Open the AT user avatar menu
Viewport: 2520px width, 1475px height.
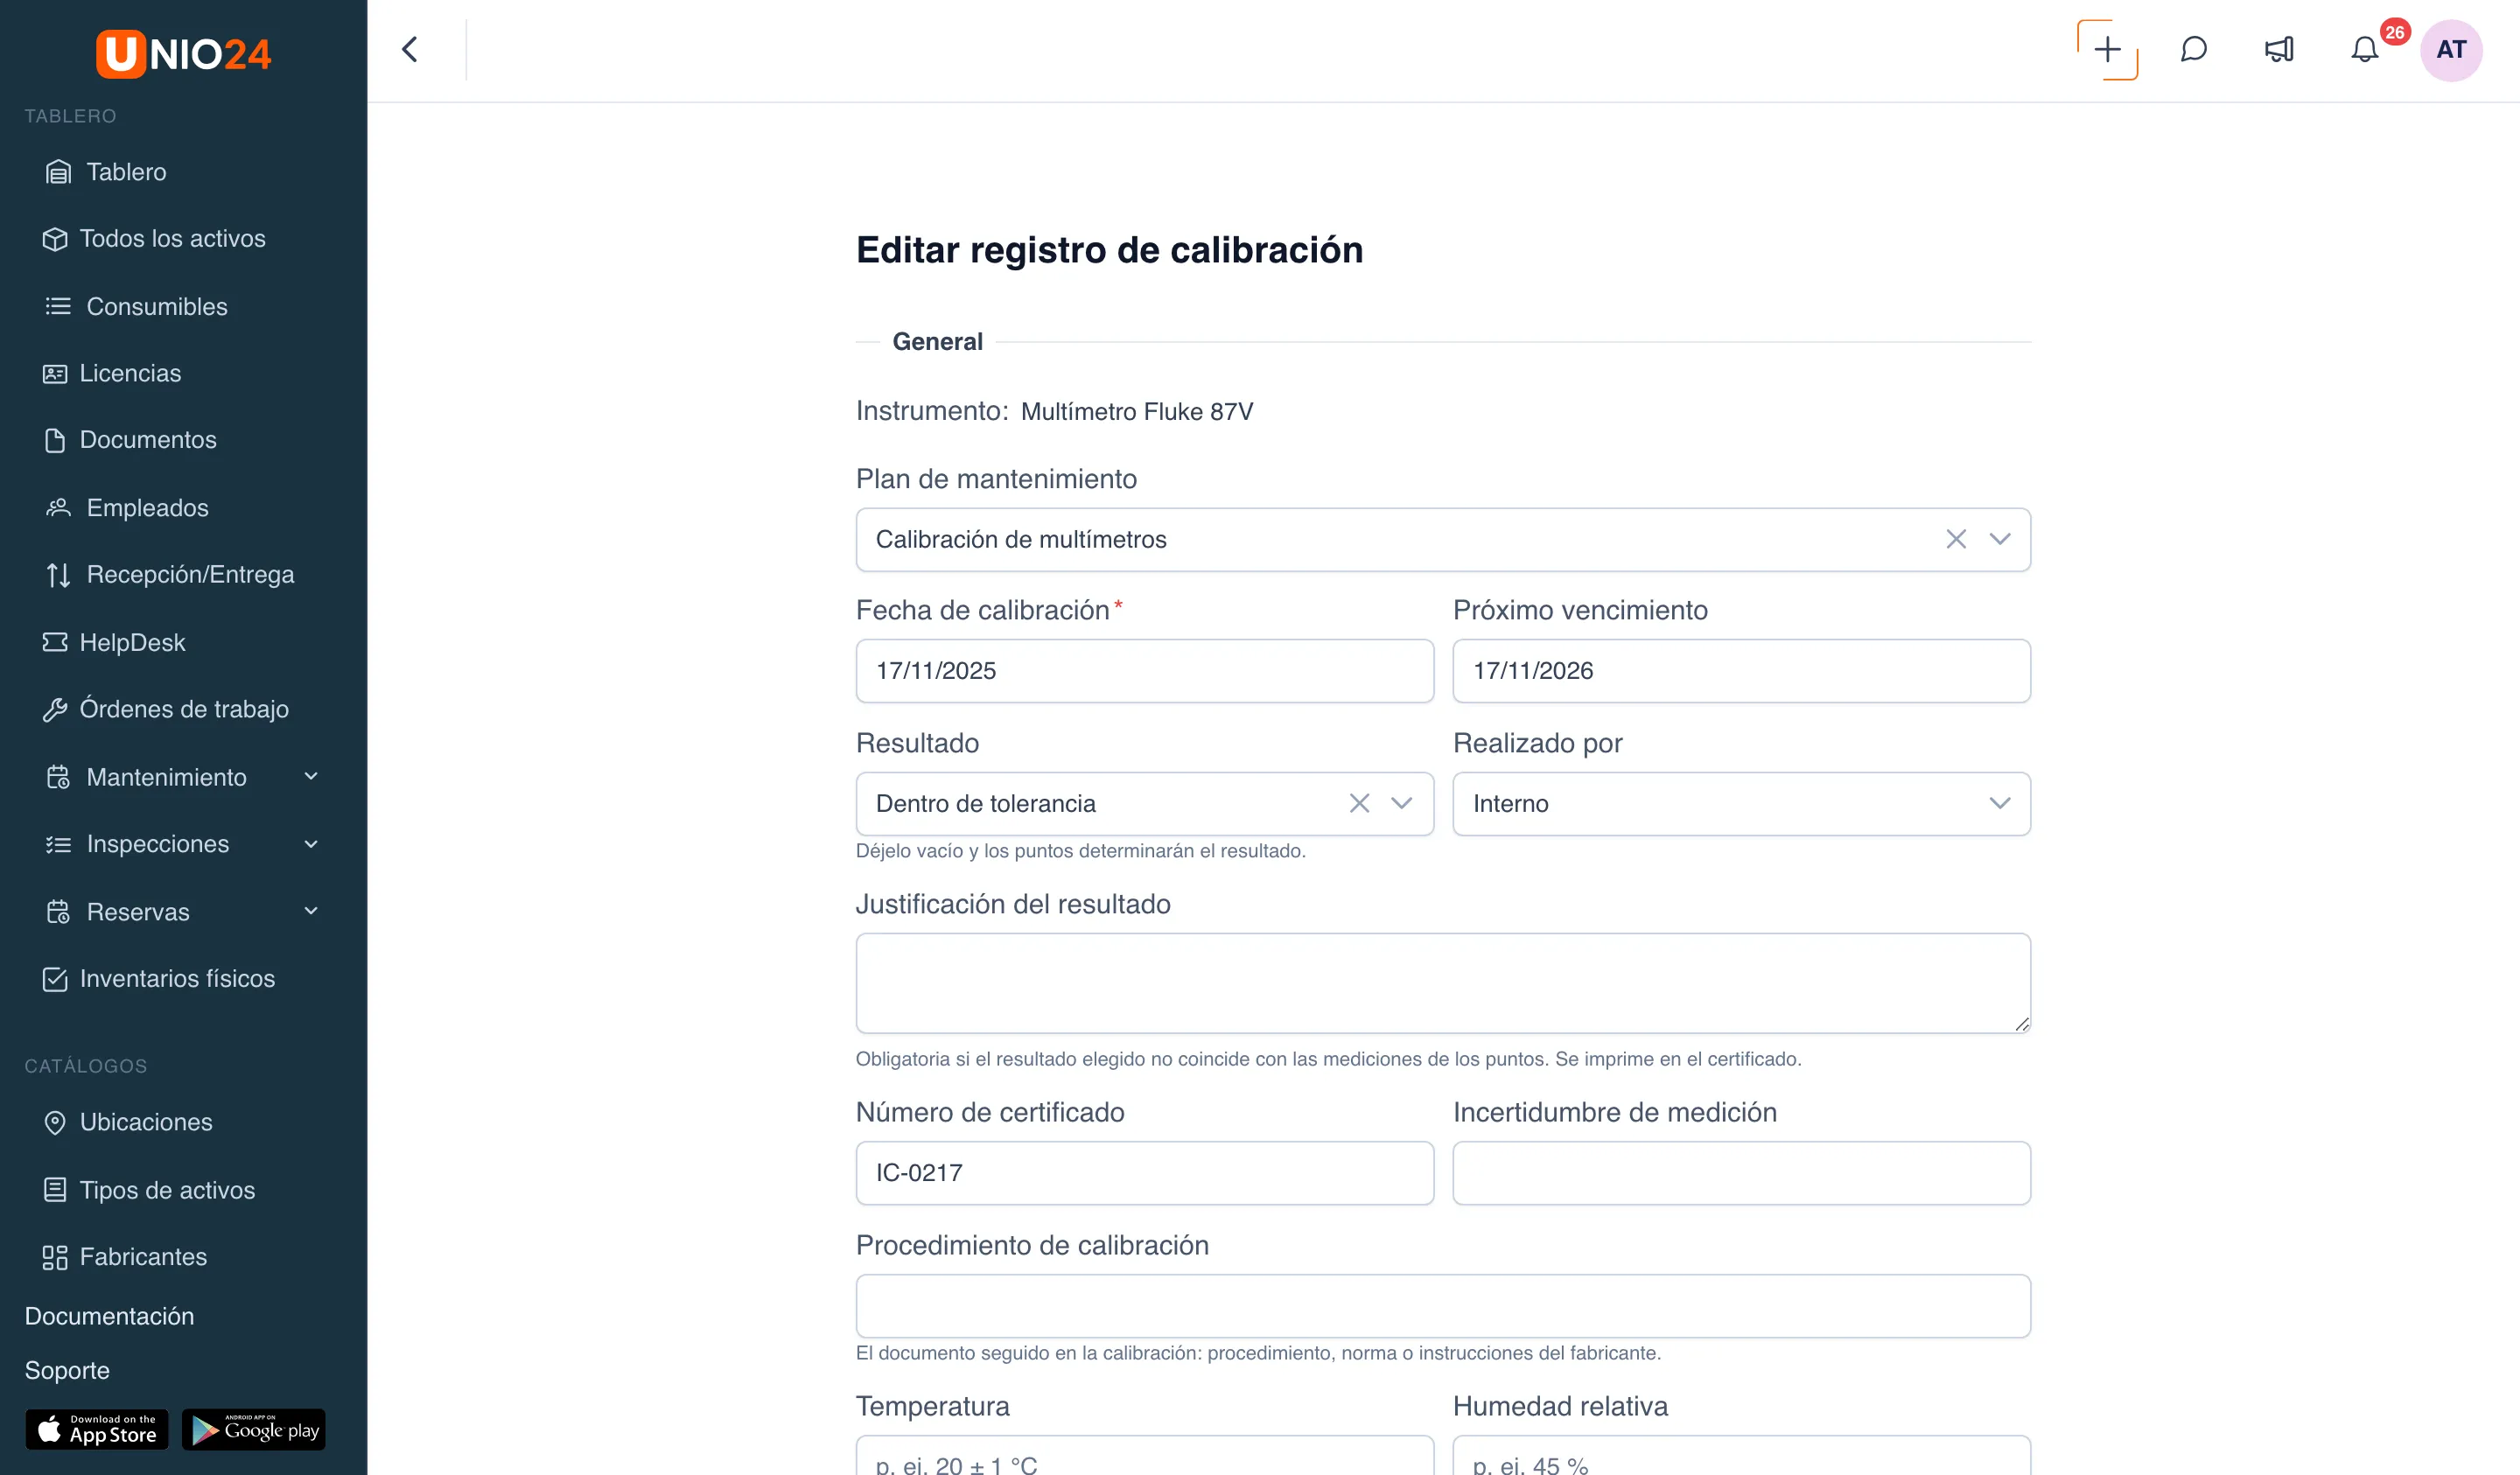[x=2451, y=50]
